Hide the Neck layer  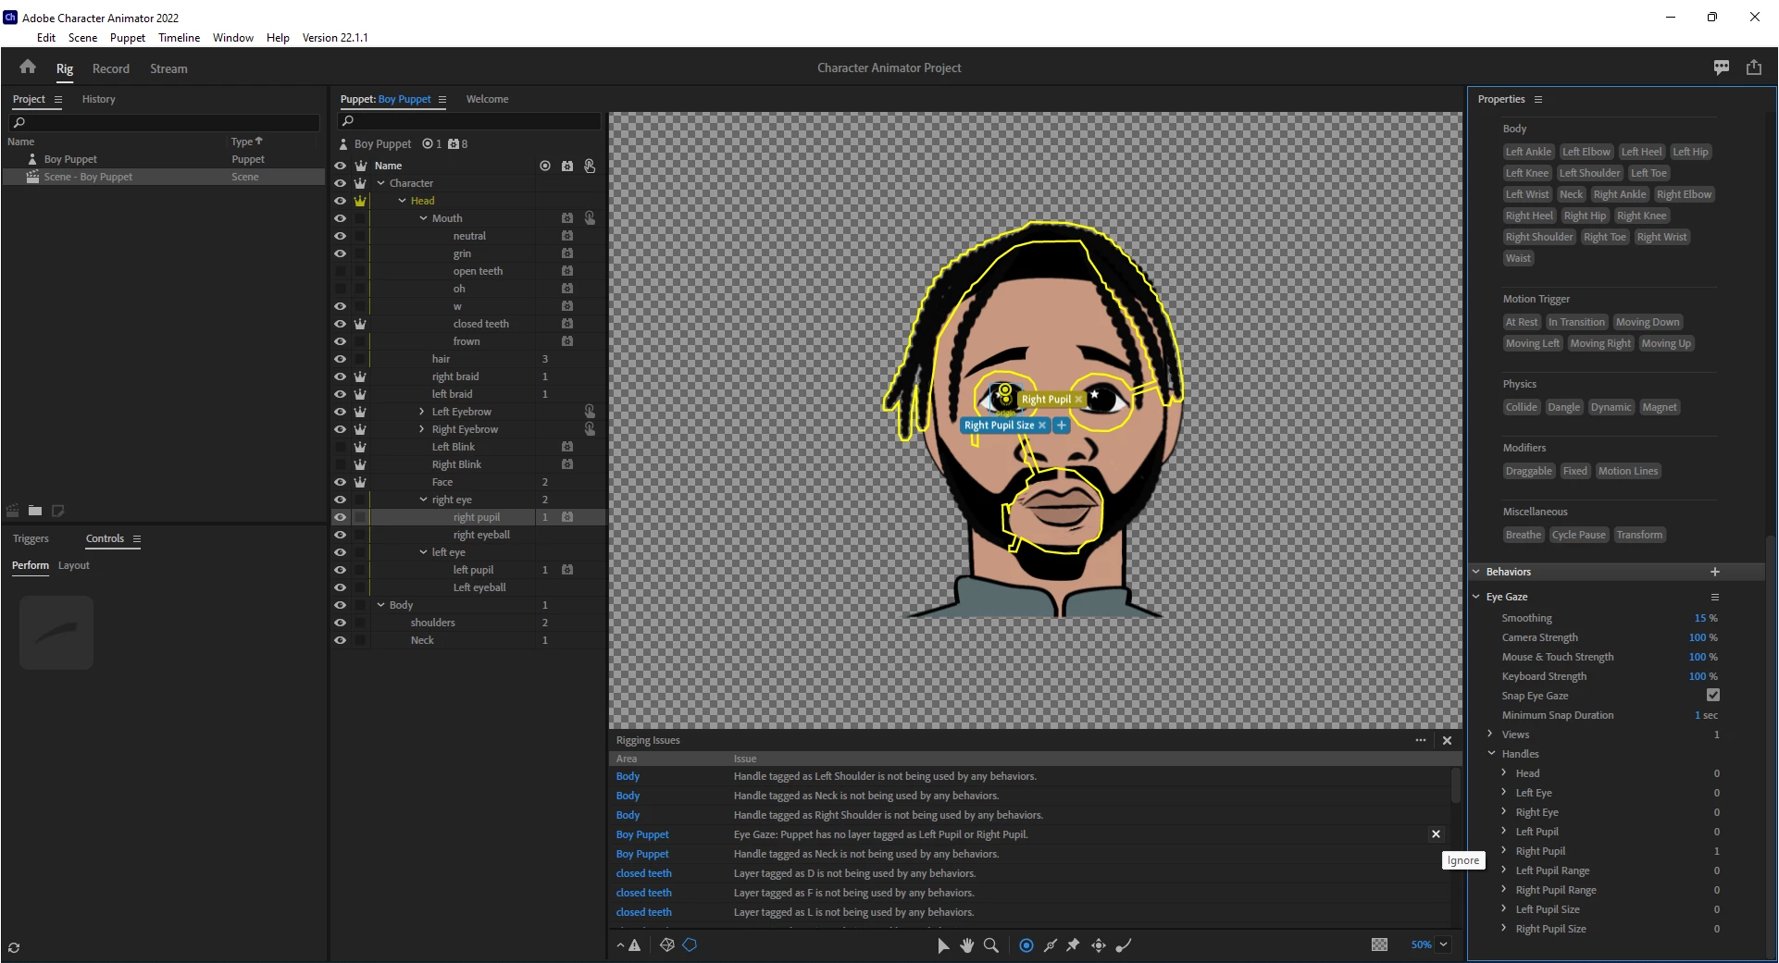340,640
